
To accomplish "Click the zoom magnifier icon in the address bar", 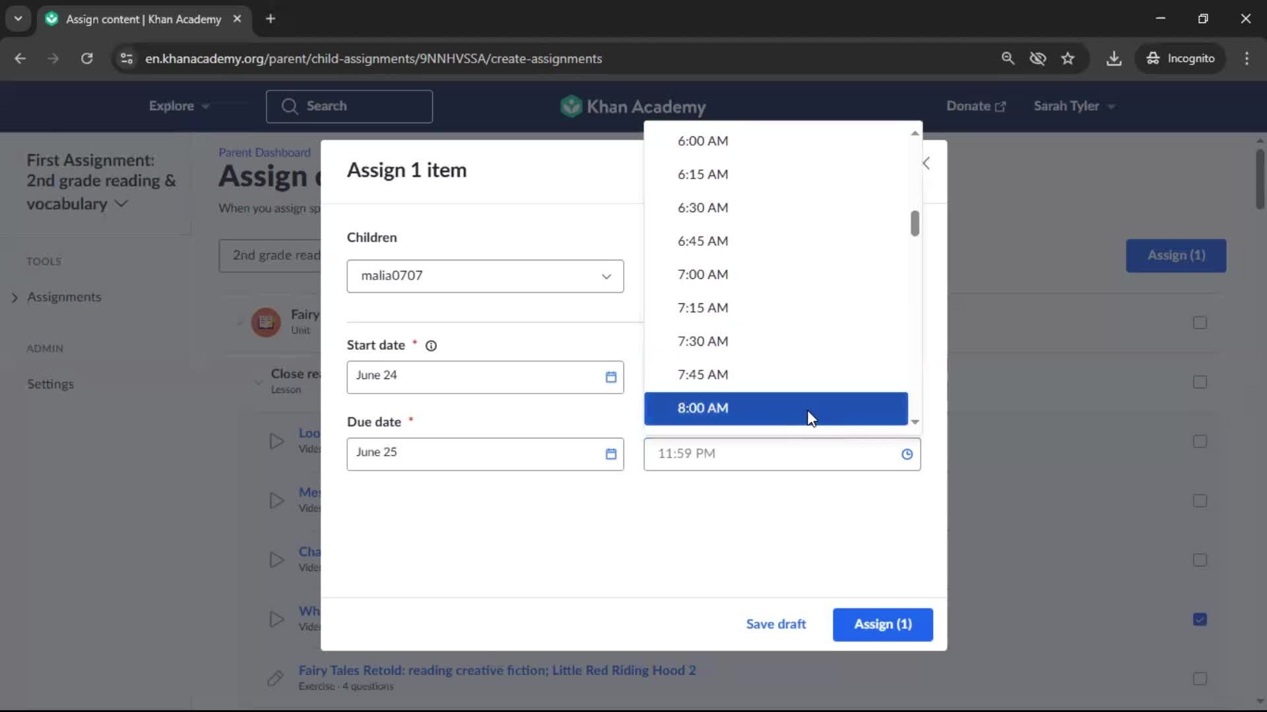I will [1008, 59].
